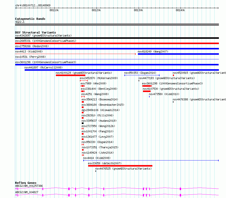Image resolution: width=226 pixels, height=198 pixels.
Task: Click the red nsv4100129 variant bar
Action: coord(71,75)
